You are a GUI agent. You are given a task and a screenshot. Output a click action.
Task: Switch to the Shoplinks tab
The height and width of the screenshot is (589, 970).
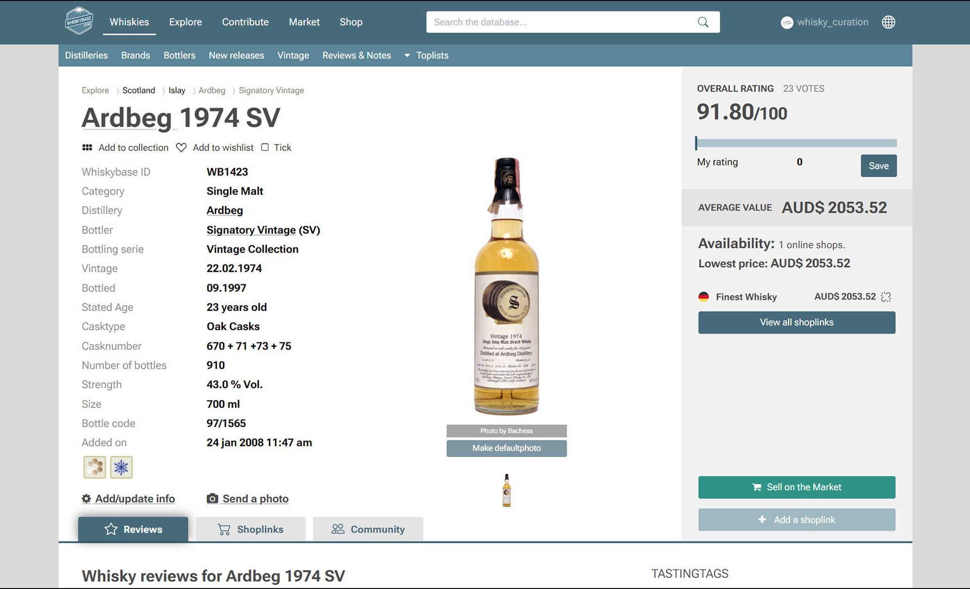[251, 529]
